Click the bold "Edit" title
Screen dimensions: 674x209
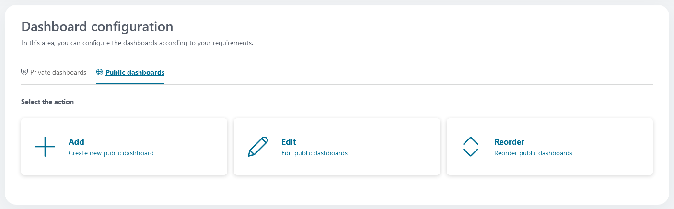(289, 142)
